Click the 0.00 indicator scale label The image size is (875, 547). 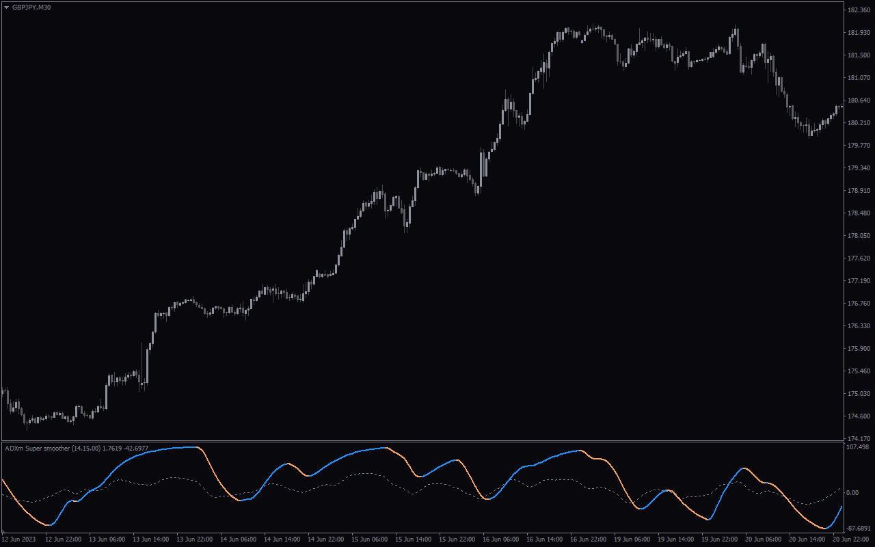point(853,492)
